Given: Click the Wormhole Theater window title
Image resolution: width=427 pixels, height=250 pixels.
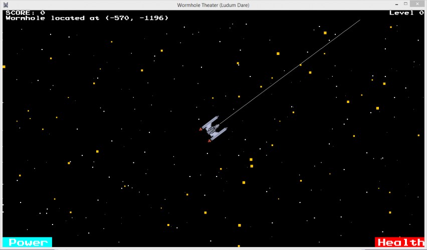Looking at the screenshot, I should pyautogui.click(x=213, y=5).
